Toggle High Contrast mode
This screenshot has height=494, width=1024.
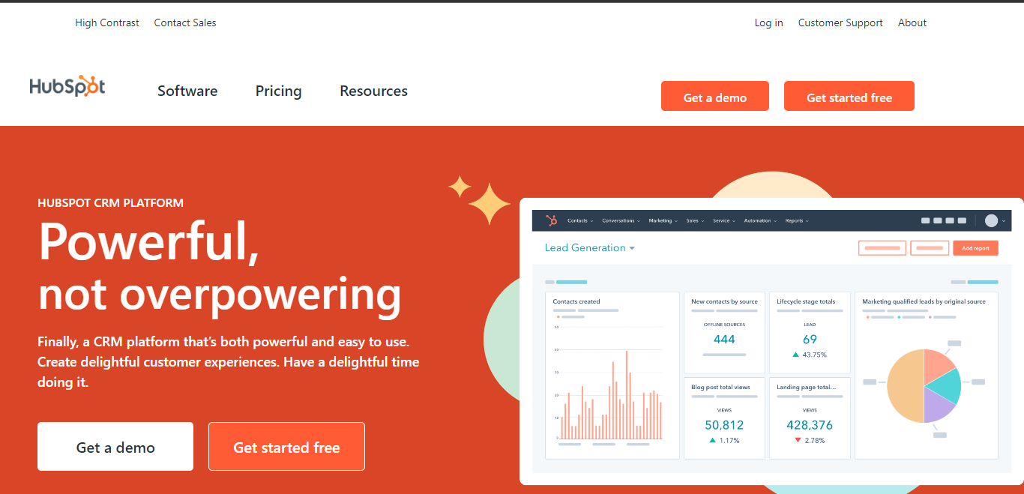pyautogui.click(x=107, y=23)
